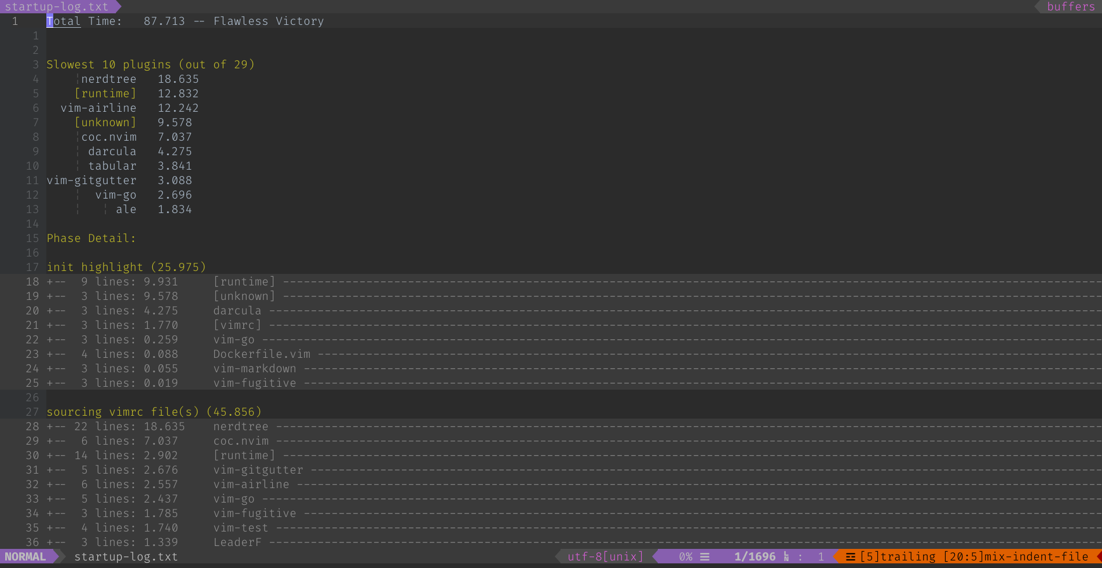The height and width of the screenshot is (568, 1102).
Task: Click the [5]trailing whitespace warning
Action: click(898, 556)
